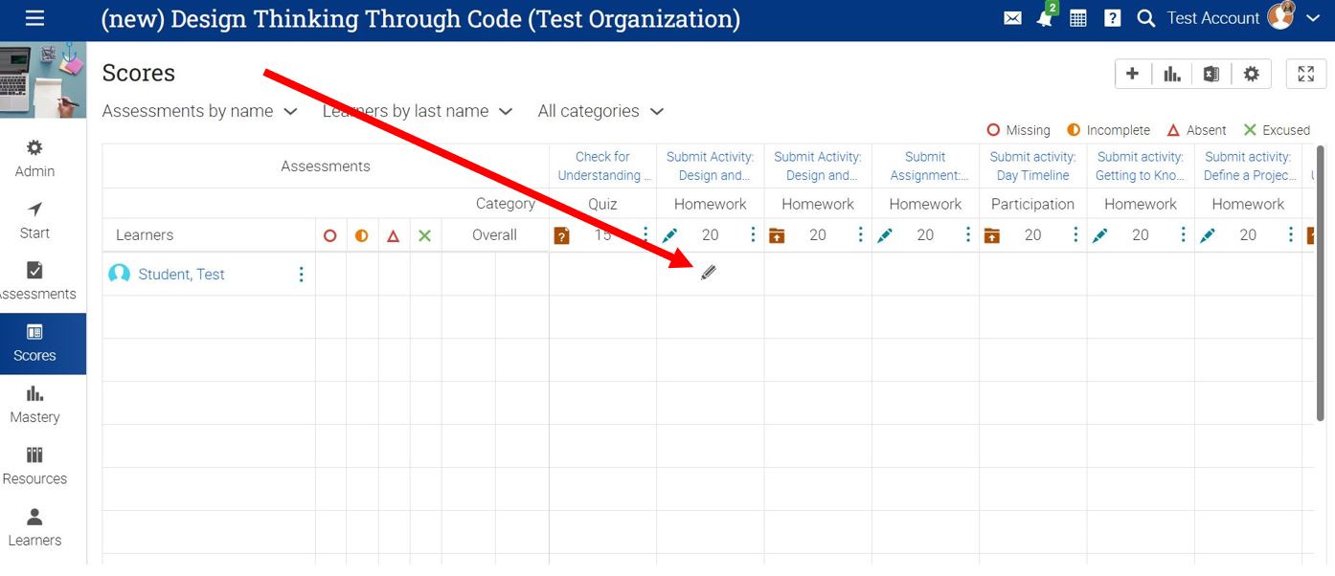This screenshot has width=1335, height=576.
Task: Toggle full screen view of scores
Action: pyautogui.click(x=1305, y=74)
